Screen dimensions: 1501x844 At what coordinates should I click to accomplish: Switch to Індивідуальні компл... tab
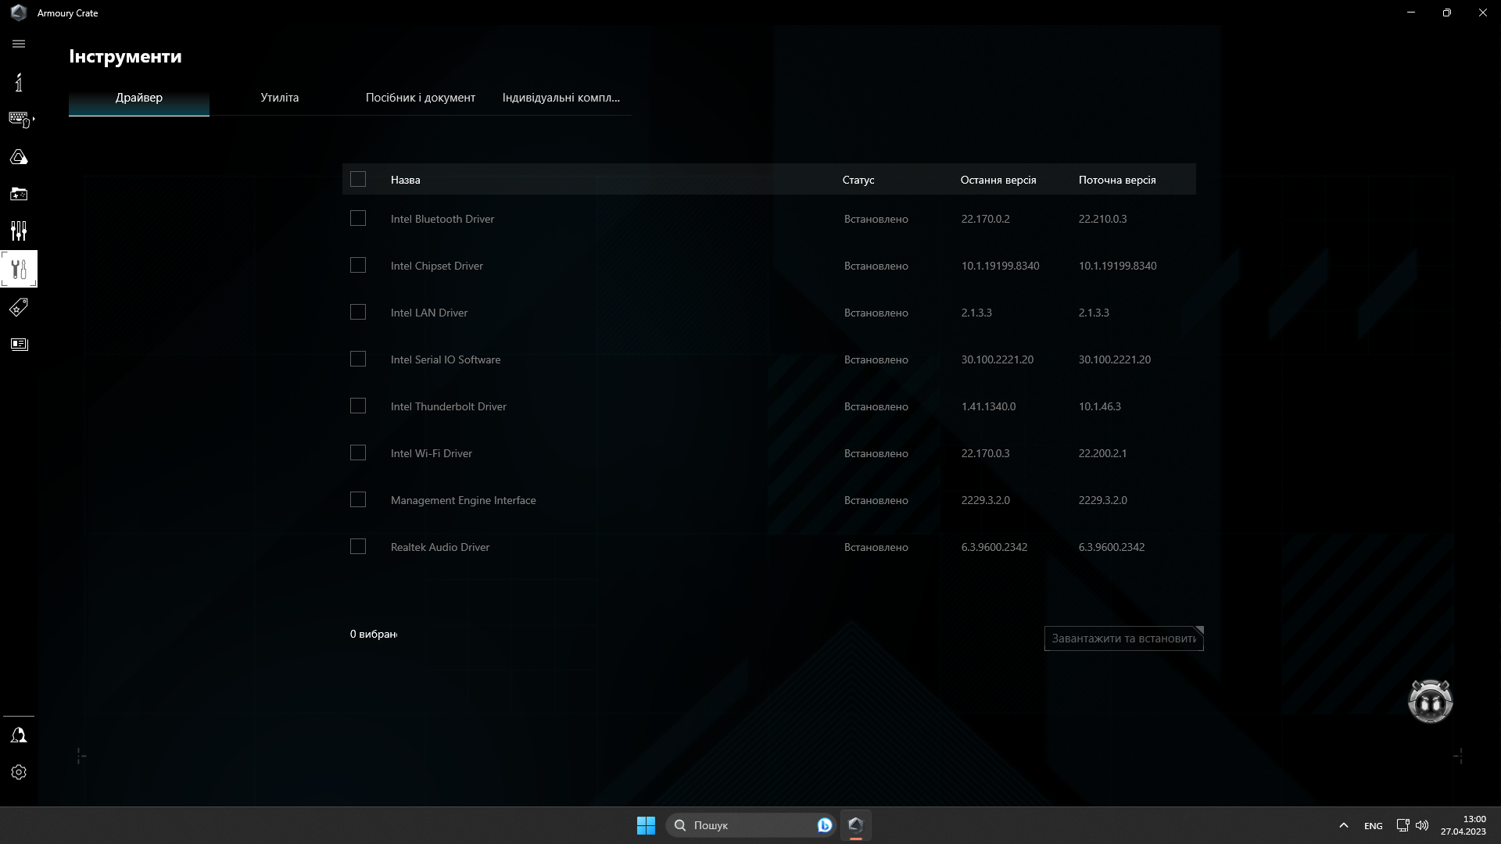pos(561,97)
